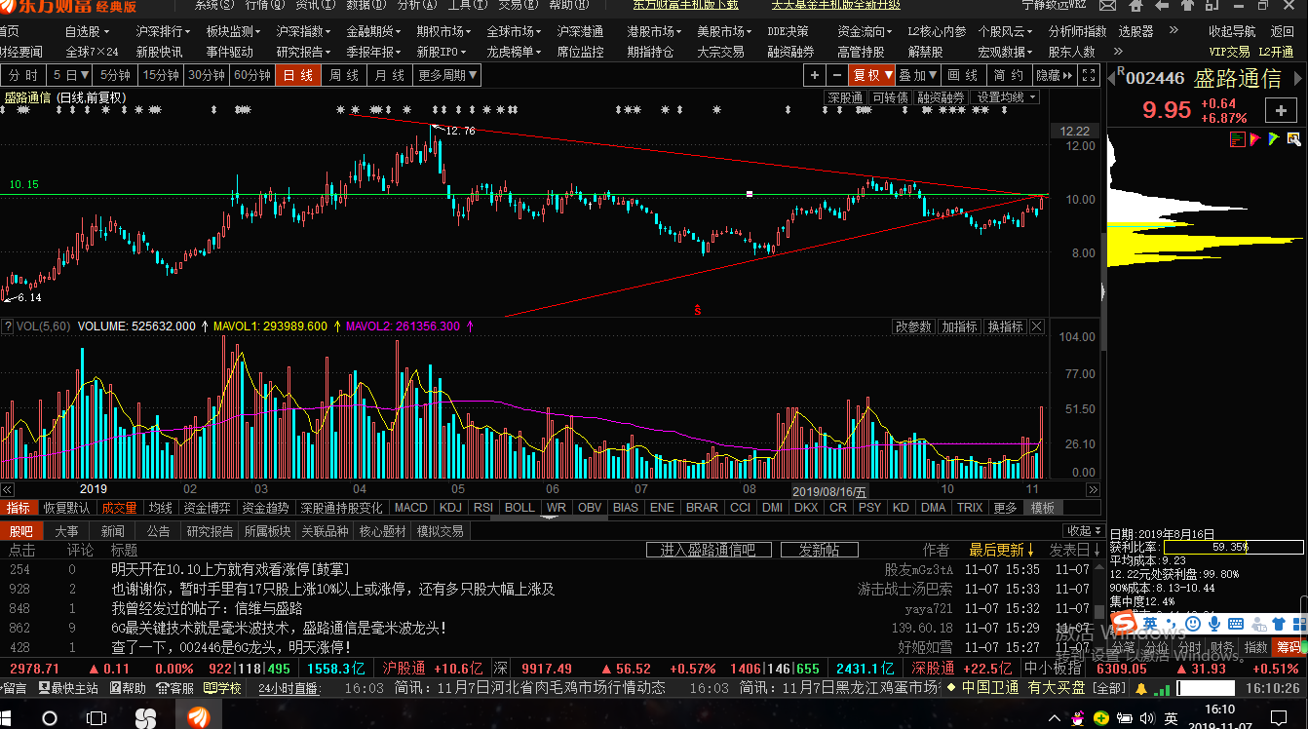The width and height of the screenshot is (1308, 729).
Task: Expand the 收起 collapse control in forum panel
Action: (x=1084, y=531)
